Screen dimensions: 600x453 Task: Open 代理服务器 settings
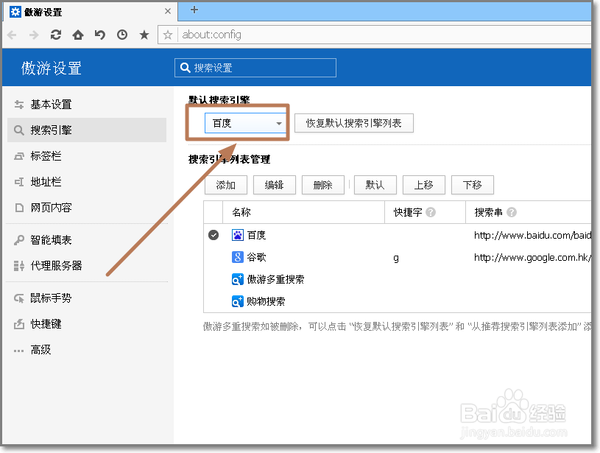tap(87, 265)
